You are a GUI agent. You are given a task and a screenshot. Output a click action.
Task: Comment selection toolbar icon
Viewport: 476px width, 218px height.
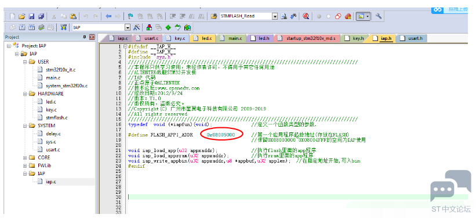click(192, 16)
